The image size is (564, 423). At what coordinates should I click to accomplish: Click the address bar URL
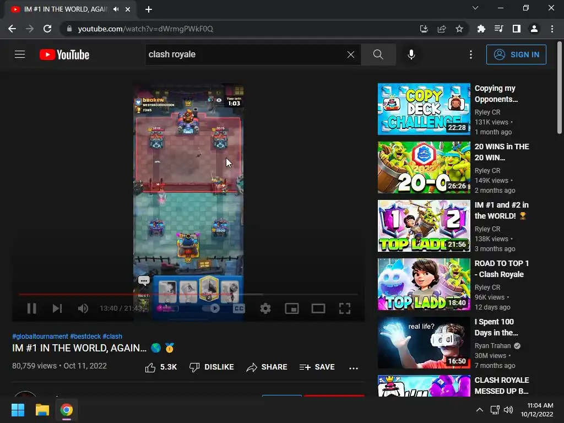pyautogui.click(x=145, y=29)
